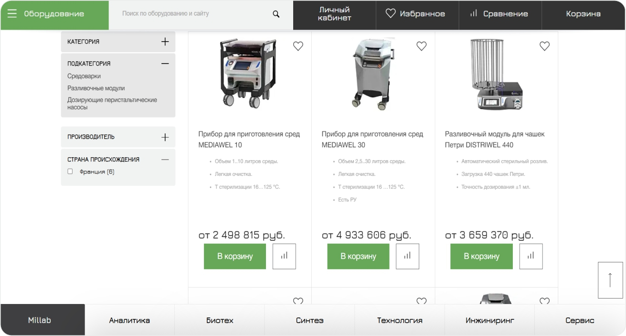Open the Корзина cart page
The width and height of the screenshot is (626, 336).
point(584,14)
